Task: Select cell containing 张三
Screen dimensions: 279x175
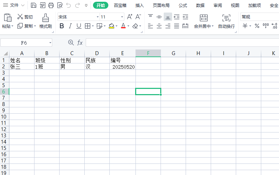Action: pyautogui.click(x=22, y=67)
